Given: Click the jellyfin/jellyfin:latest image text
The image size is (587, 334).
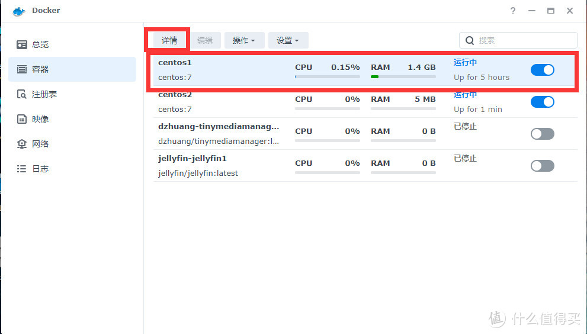Looking at the screenshot, I should [198, 174].
